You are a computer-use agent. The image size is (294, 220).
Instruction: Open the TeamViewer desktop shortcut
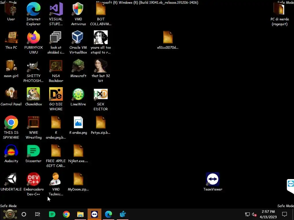(x=213, y=179)
